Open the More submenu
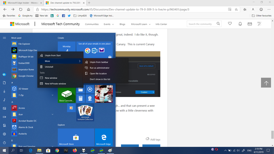Screen dimensions: 274x154 [x=60, y=61]
